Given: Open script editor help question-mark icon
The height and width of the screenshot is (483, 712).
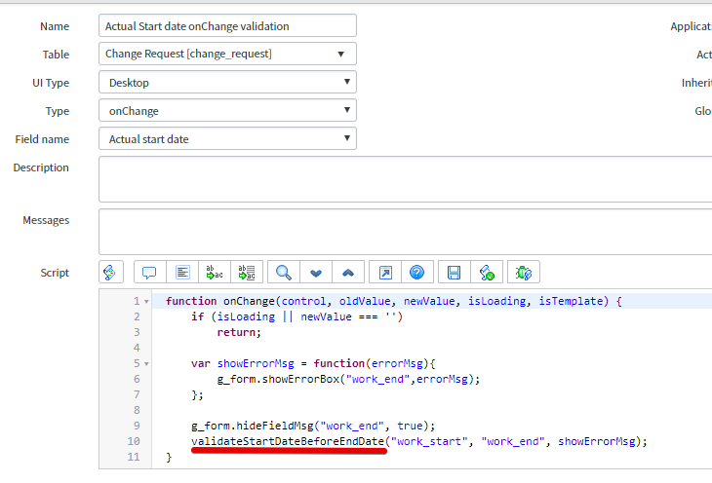Looking at the screenshot, I should (x=416, y=273).
